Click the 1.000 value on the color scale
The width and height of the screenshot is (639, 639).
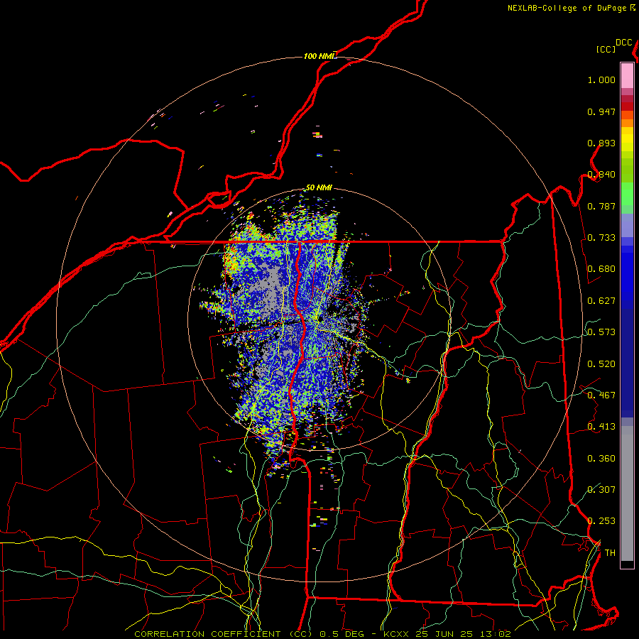point(601,80)
